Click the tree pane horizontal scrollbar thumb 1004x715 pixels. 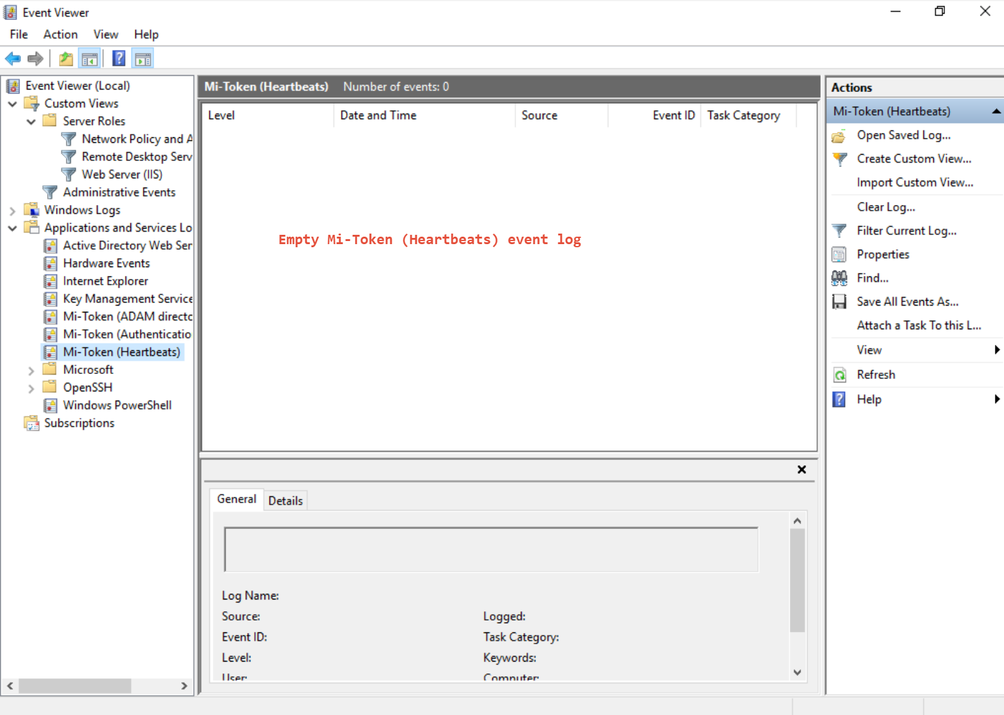pos(75,686)
